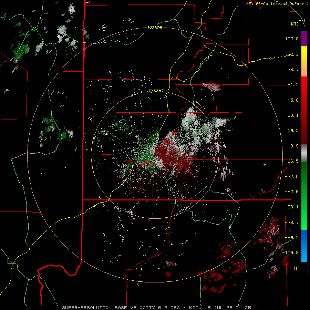Click the 92.3 velocity scale value
Viewport: 310px width, 310px height.
[293, 54]
